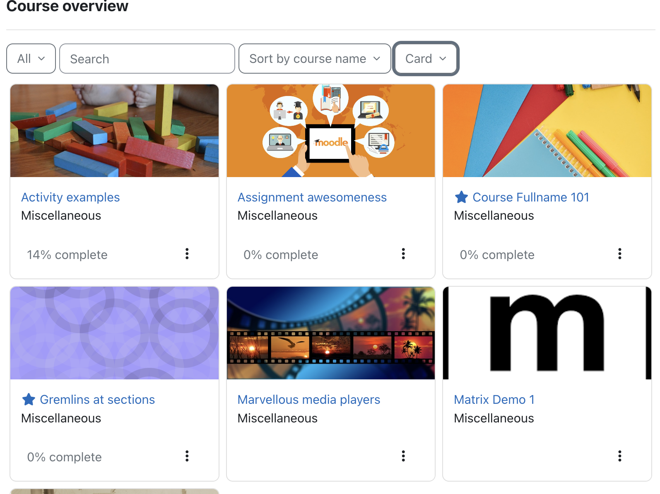
Task: Click the purple circles image on Gremlins card
Action: coord(114,333)
